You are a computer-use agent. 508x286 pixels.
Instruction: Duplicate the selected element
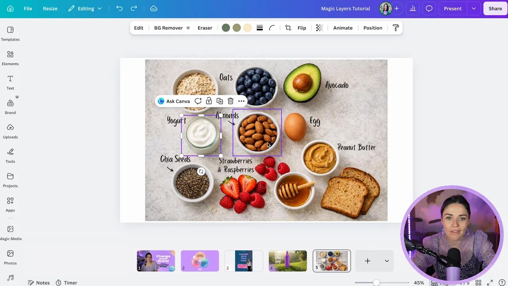(x=220, y=101)
